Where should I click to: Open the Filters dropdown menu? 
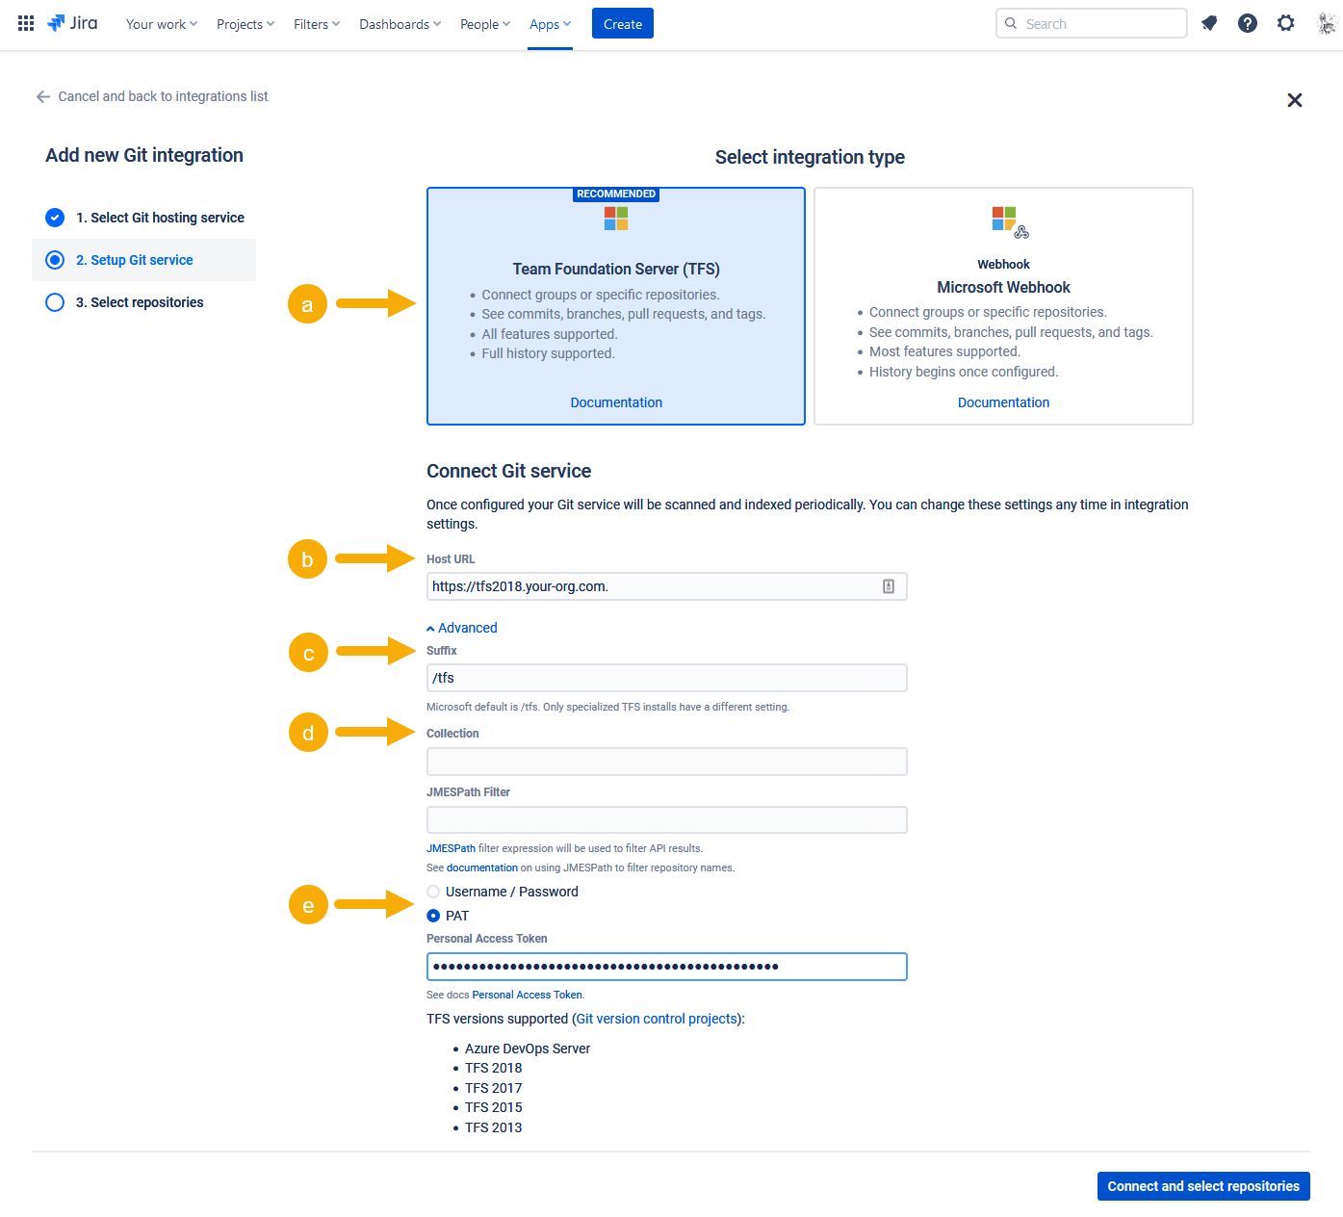pos(317,24)
